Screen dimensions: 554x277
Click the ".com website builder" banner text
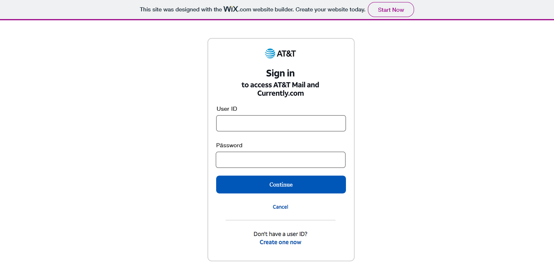[x=266, y=9]
